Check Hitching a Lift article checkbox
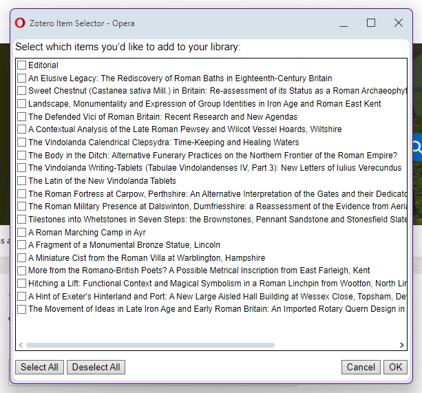422x393 pixels. point(21,284)
